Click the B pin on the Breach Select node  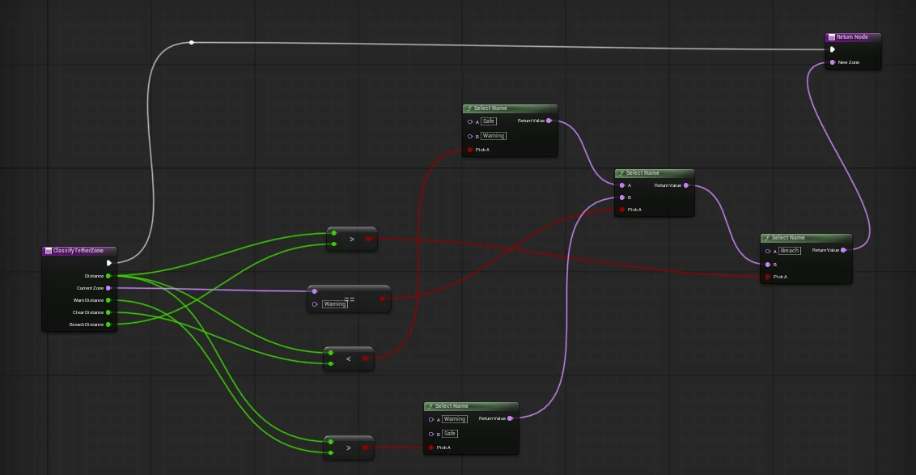(x=768, y=265)
